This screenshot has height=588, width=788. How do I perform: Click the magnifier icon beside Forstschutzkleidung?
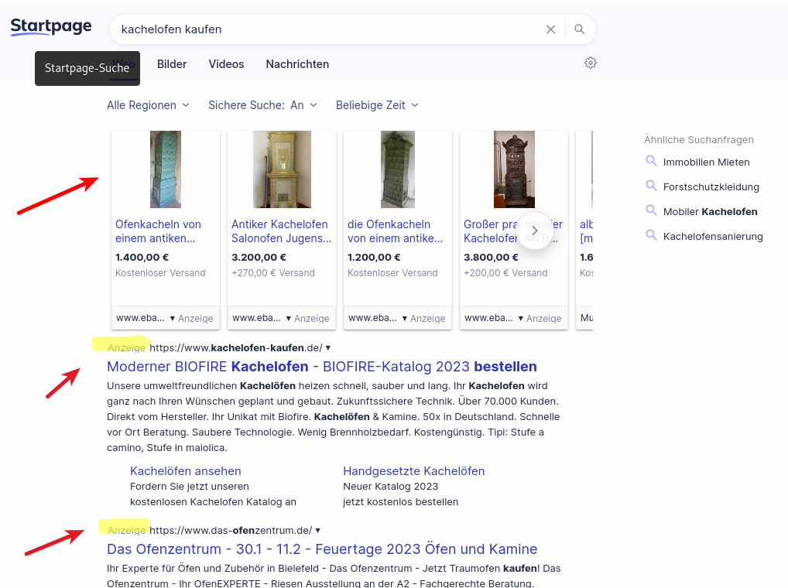tap(651, 186)
